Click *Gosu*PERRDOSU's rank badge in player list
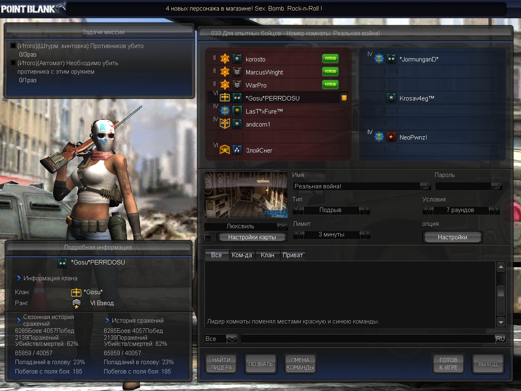This screenshot has width=521, height=391. [237, 98]
